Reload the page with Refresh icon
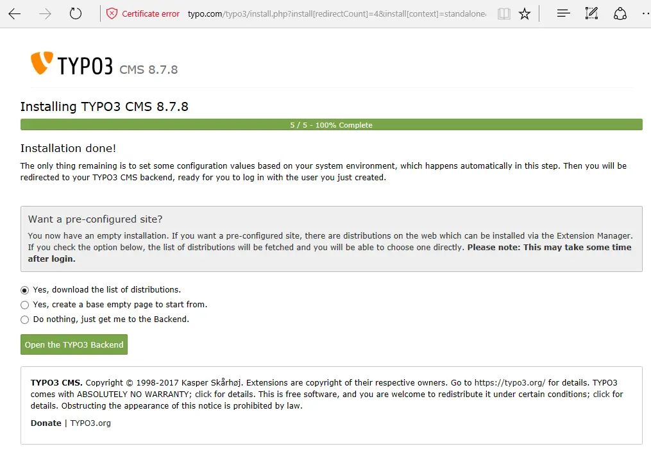This screenshot has height=467, width=651. 76,13
